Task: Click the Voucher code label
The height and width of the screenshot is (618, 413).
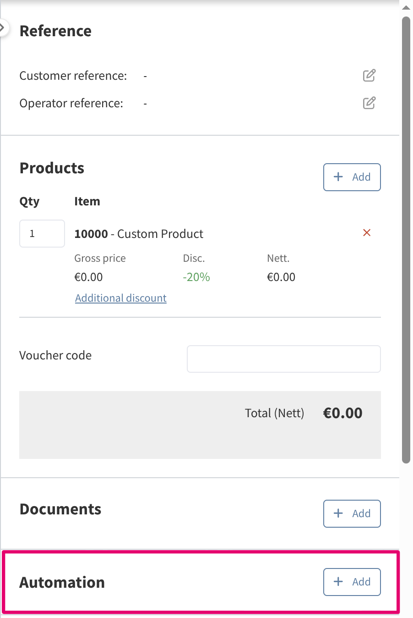Action: 55,355
